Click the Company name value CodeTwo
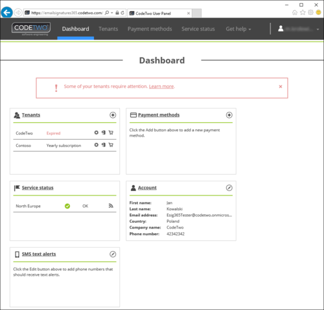Screen dimensions: 324x310 point(175,227)
